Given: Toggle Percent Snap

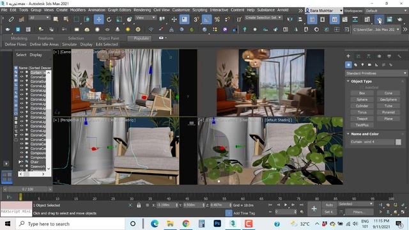Looking at the screenshot, I should click(217, 19).
